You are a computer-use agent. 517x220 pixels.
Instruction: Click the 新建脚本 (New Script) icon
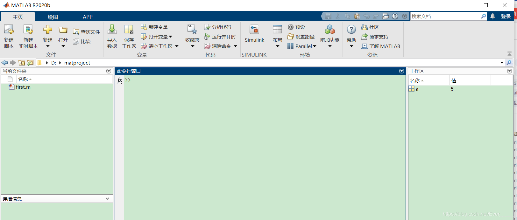click(x=9, y=30)
